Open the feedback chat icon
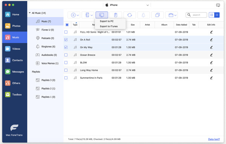The image size is (226, 144). click(x=218, y=5)
